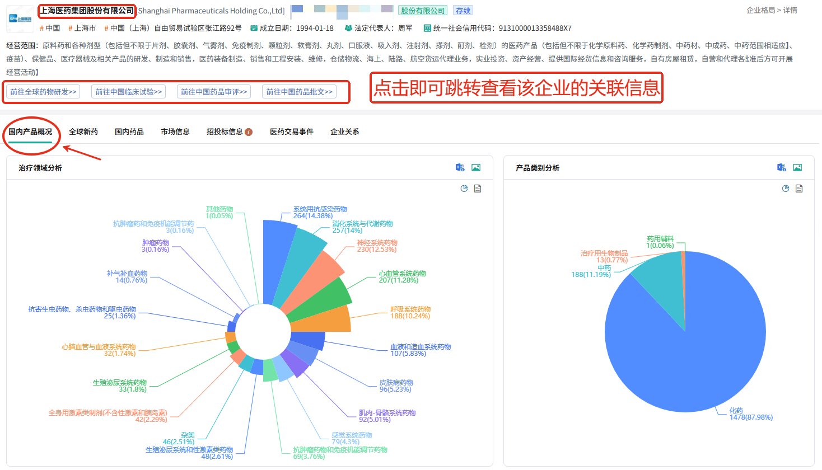The height and width of the screenshot is (470, 822).
Task: Export 产品类别分析 chart to Excel
Action: [781, 167]
